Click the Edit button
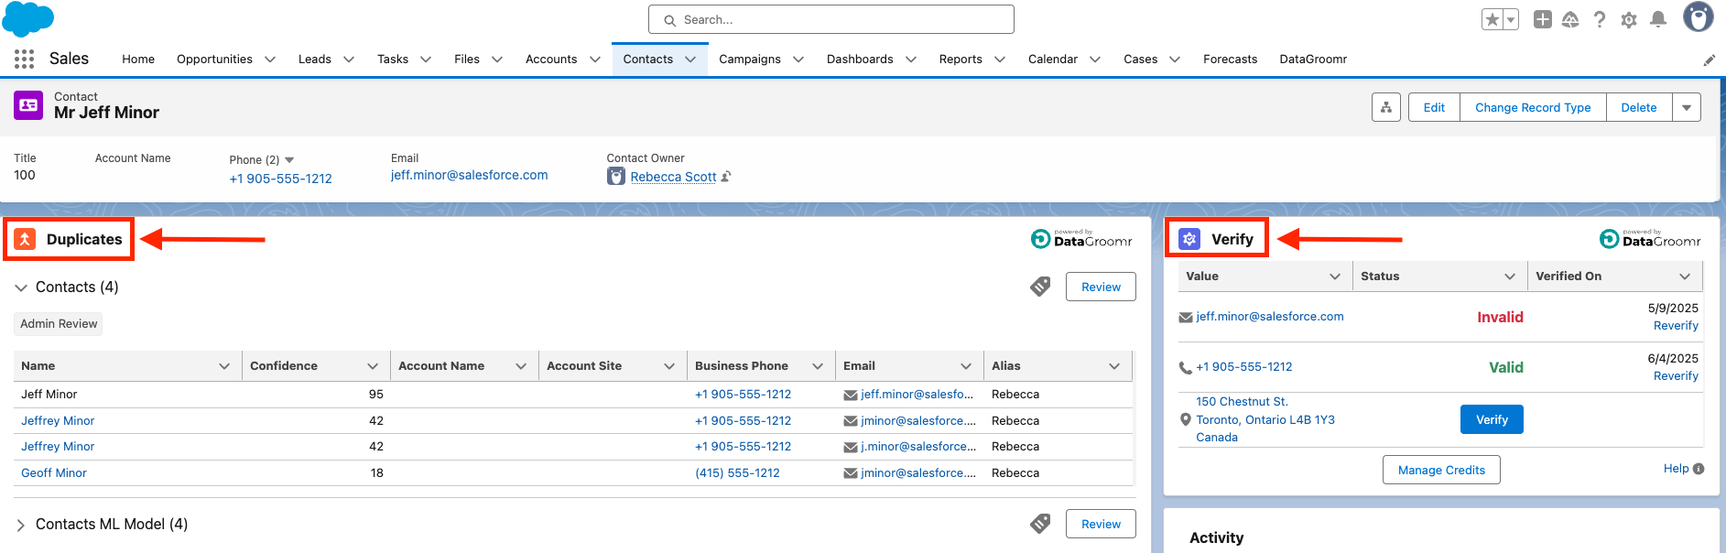This screenshot has height=553, width=1726. (x=1434, y=107)
